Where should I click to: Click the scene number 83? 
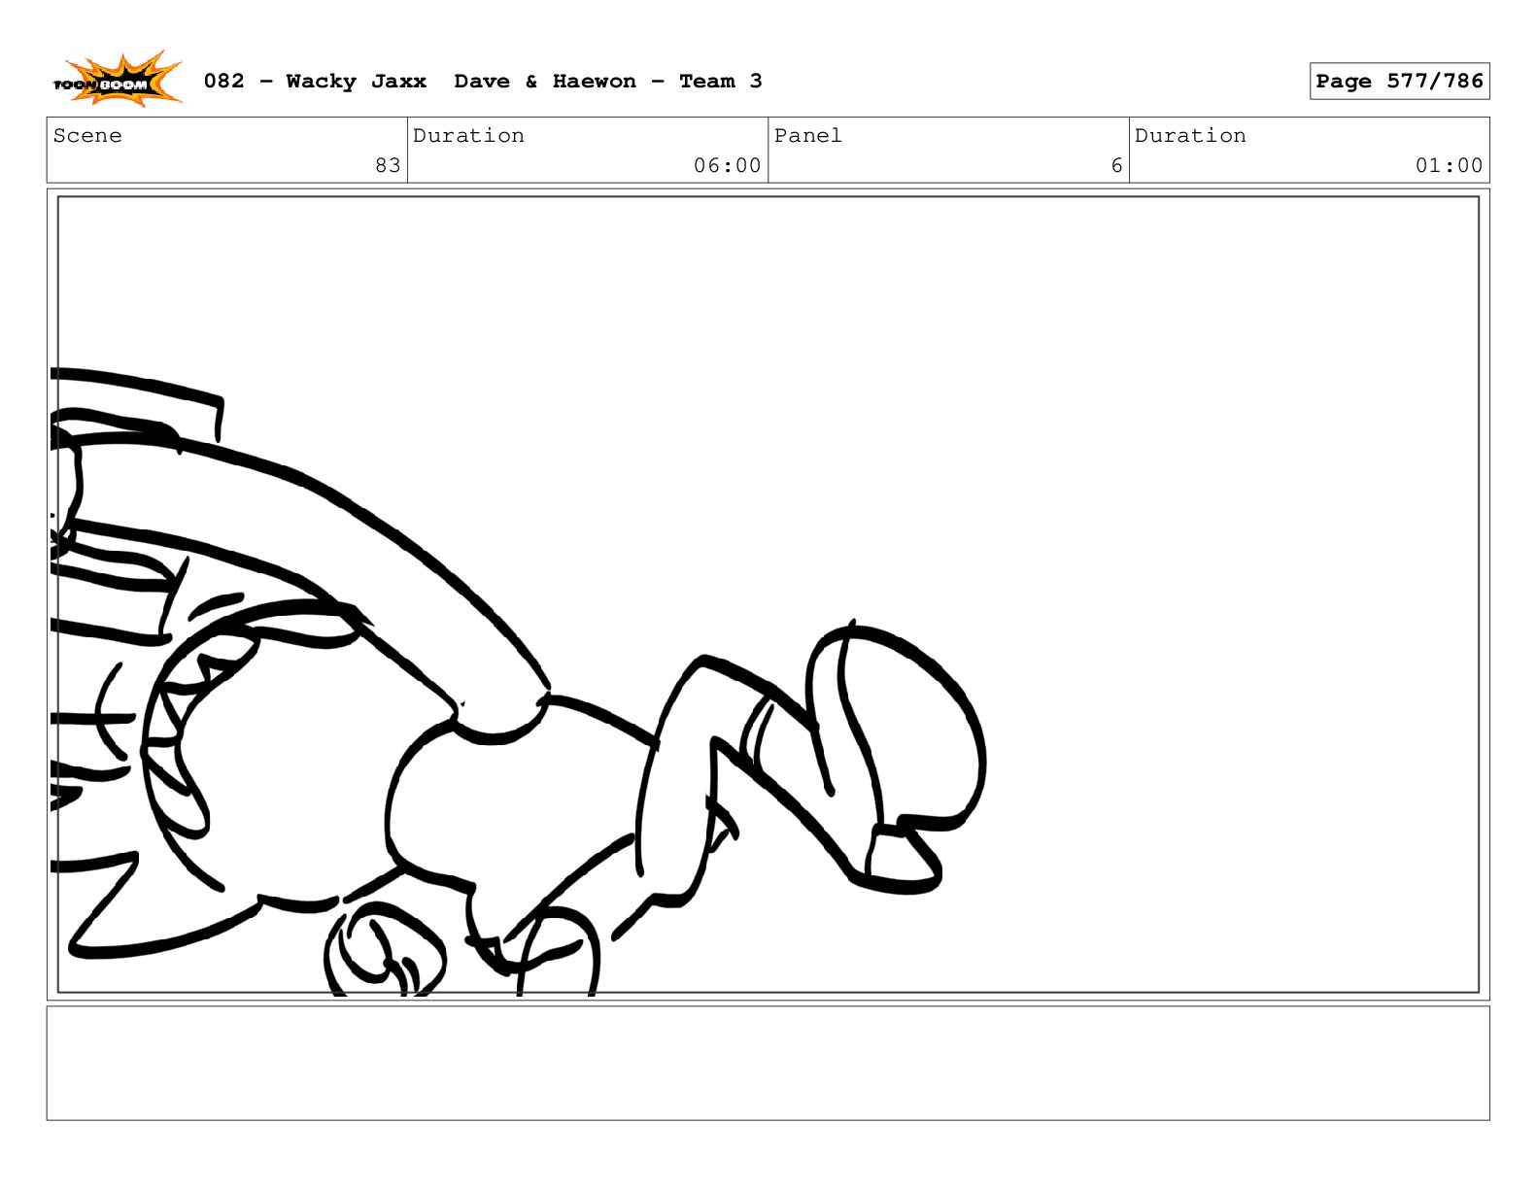click(388, 165)
